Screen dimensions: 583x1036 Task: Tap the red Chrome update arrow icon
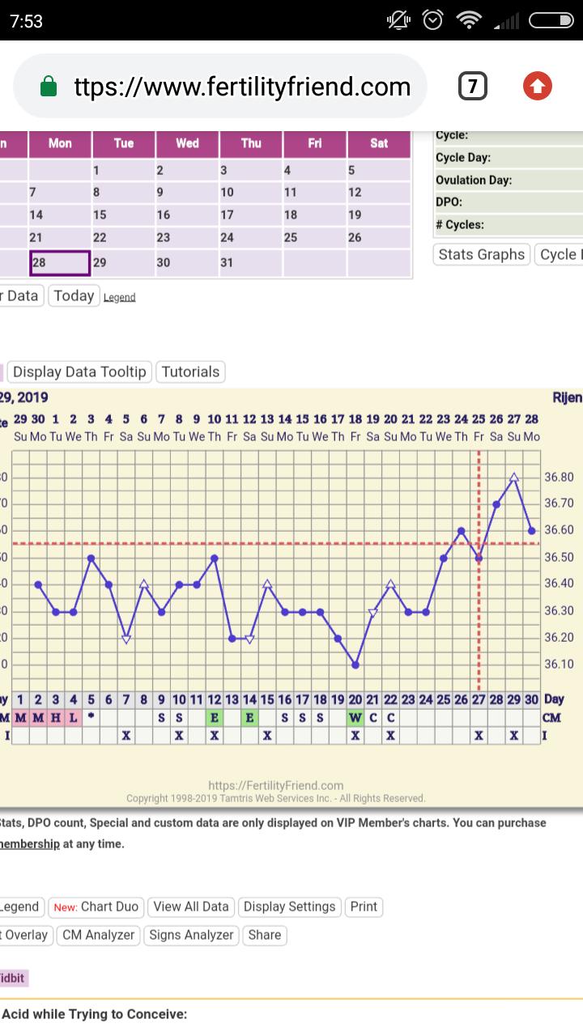point(537,86)
